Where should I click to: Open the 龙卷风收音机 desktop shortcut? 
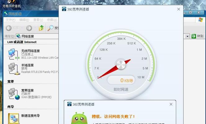11,4
